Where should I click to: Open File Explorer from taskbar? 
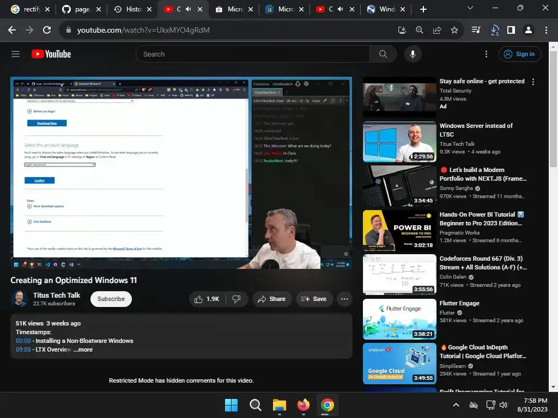point(280,405)
